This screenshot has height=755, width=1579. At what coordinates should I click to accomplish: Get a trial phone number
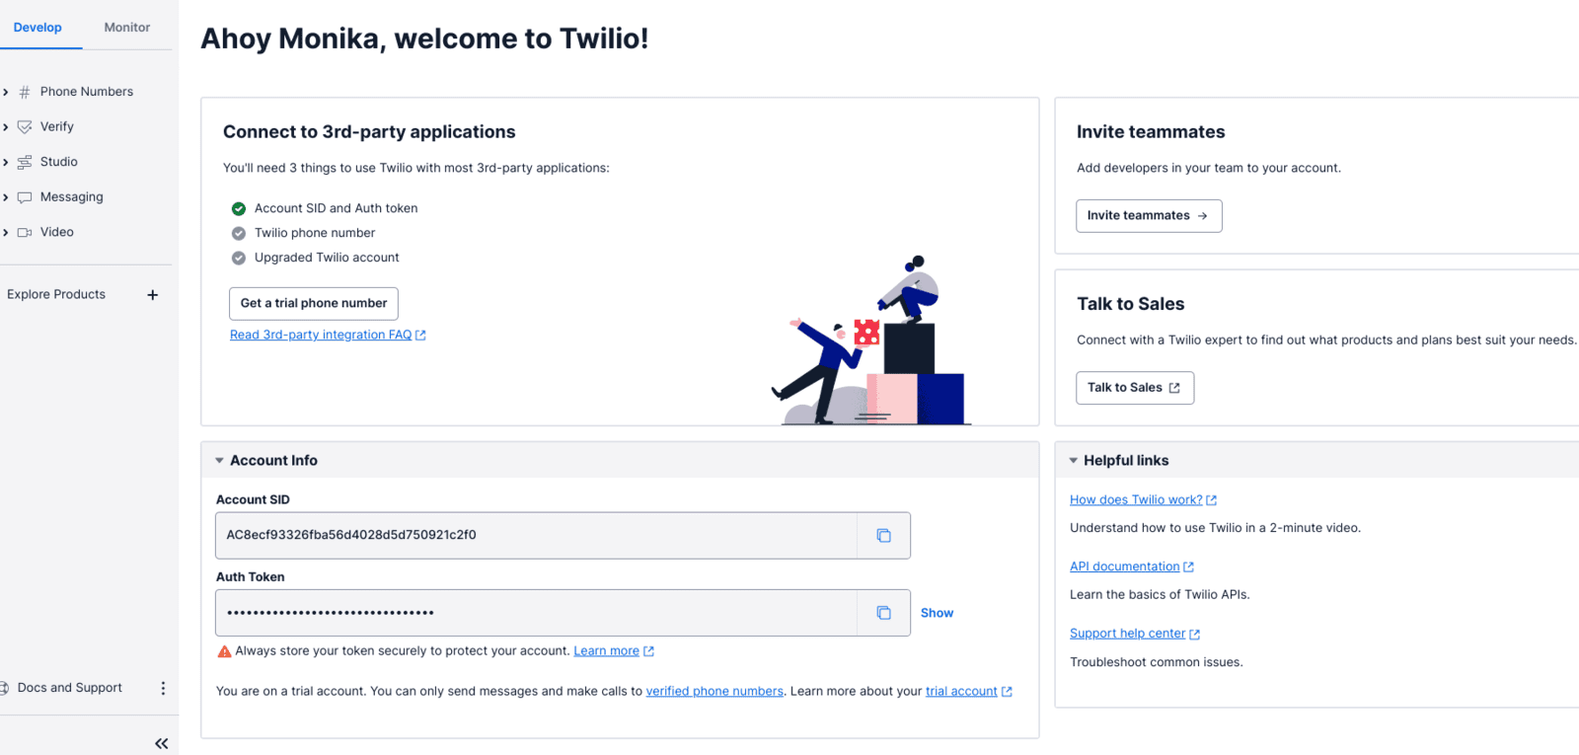point(314,303)
